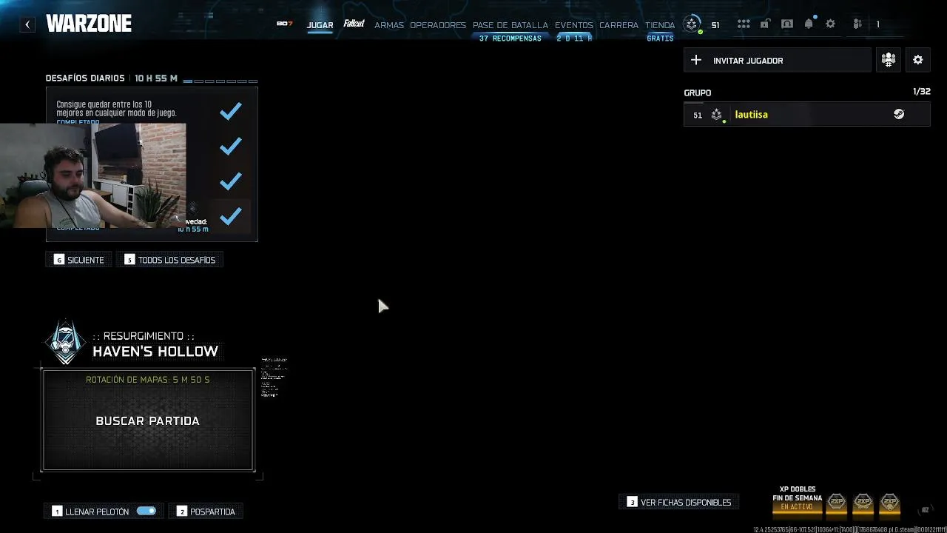Click daily challenges page indicator bar

(220, 80)
